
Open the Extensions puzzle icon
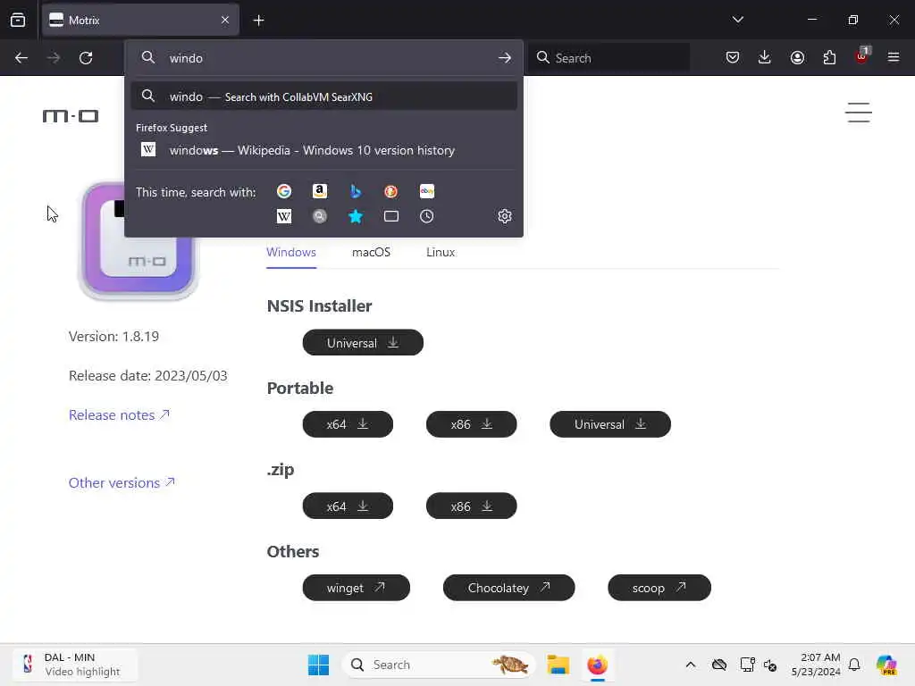click(x=829, y=57)
